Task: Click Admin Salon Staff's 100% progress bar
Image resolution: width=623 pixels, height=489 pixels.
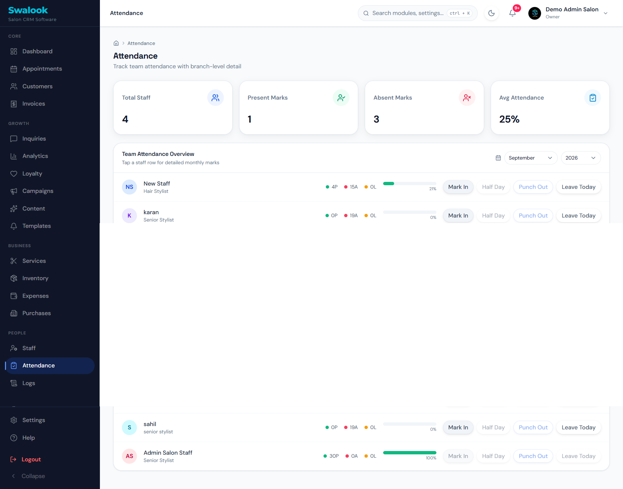Action: click(x=410, y=453)
